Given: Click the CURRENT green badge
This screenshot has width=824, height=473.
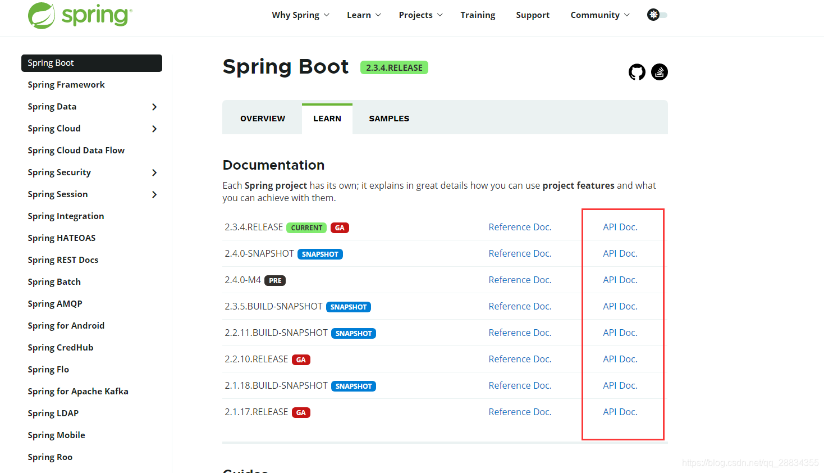Looking at the screenshot, I should (x=306, y=228).
